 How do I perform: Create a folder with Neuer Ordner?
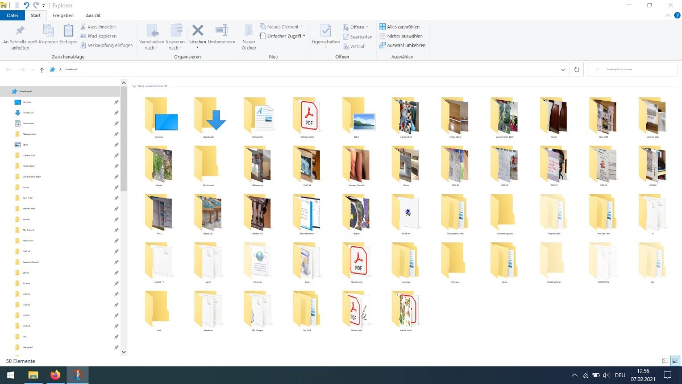click(249, 38)
